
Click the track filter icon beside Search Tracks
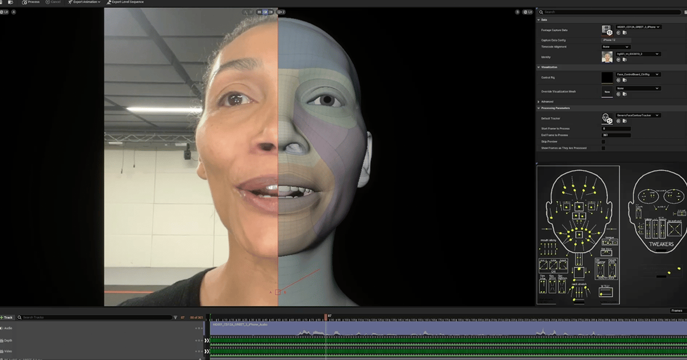pyautogui.click(x=176, y=317)
